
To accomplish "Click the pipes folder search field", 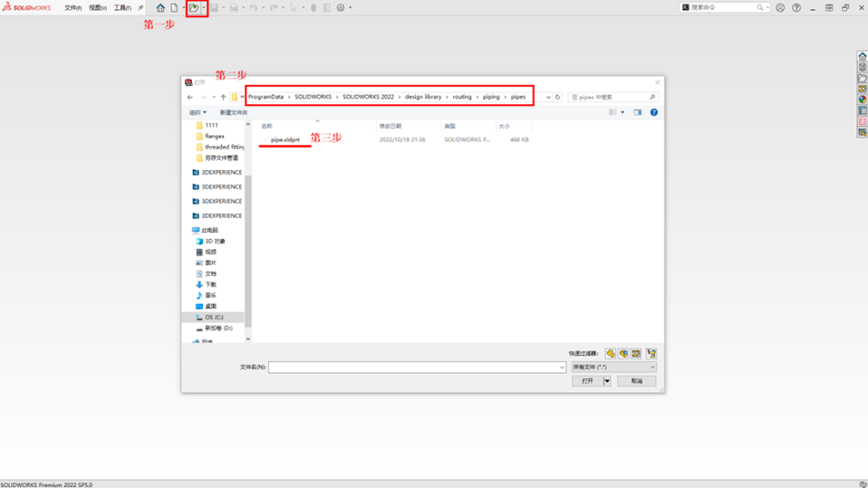I will tap(613, 97).
